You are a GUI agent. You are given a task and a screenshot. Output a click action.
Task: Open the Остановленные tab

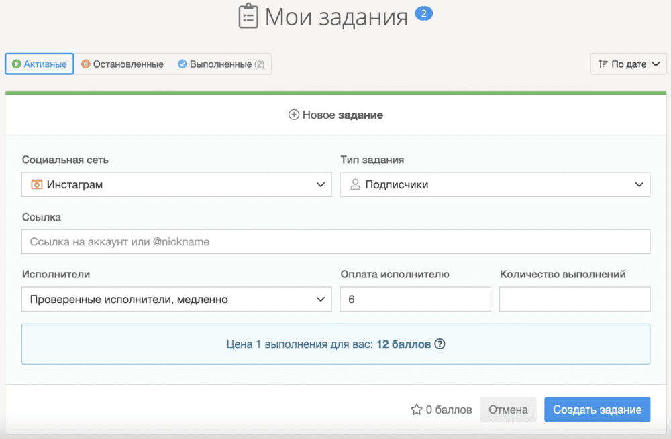[x=122, y=64]
